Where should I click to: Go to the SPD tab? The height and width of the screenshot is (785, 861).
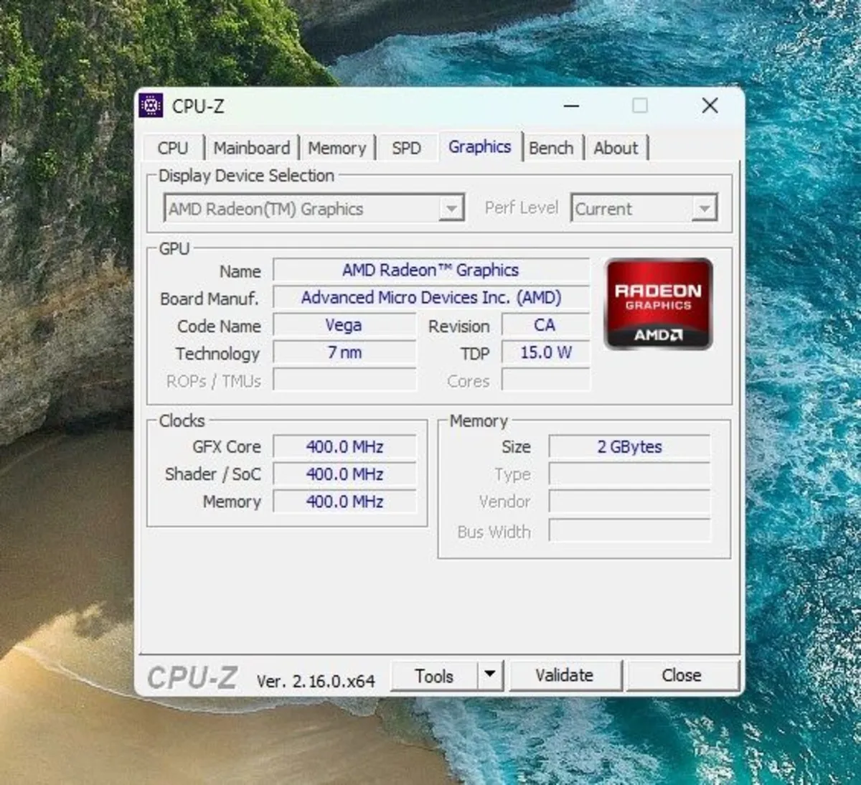coord(406,148)
